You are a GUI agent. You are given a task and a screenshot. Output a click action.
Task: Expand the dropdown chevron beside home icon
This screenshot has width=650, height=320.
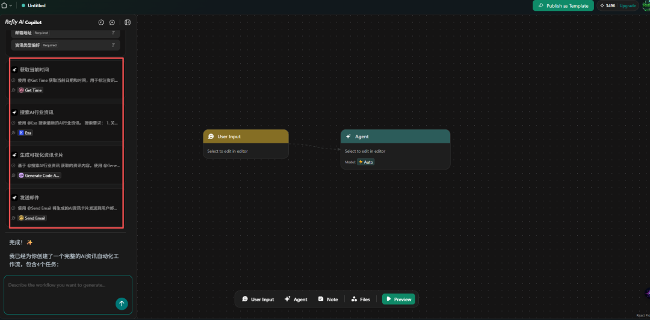click(x=11, y=6)
